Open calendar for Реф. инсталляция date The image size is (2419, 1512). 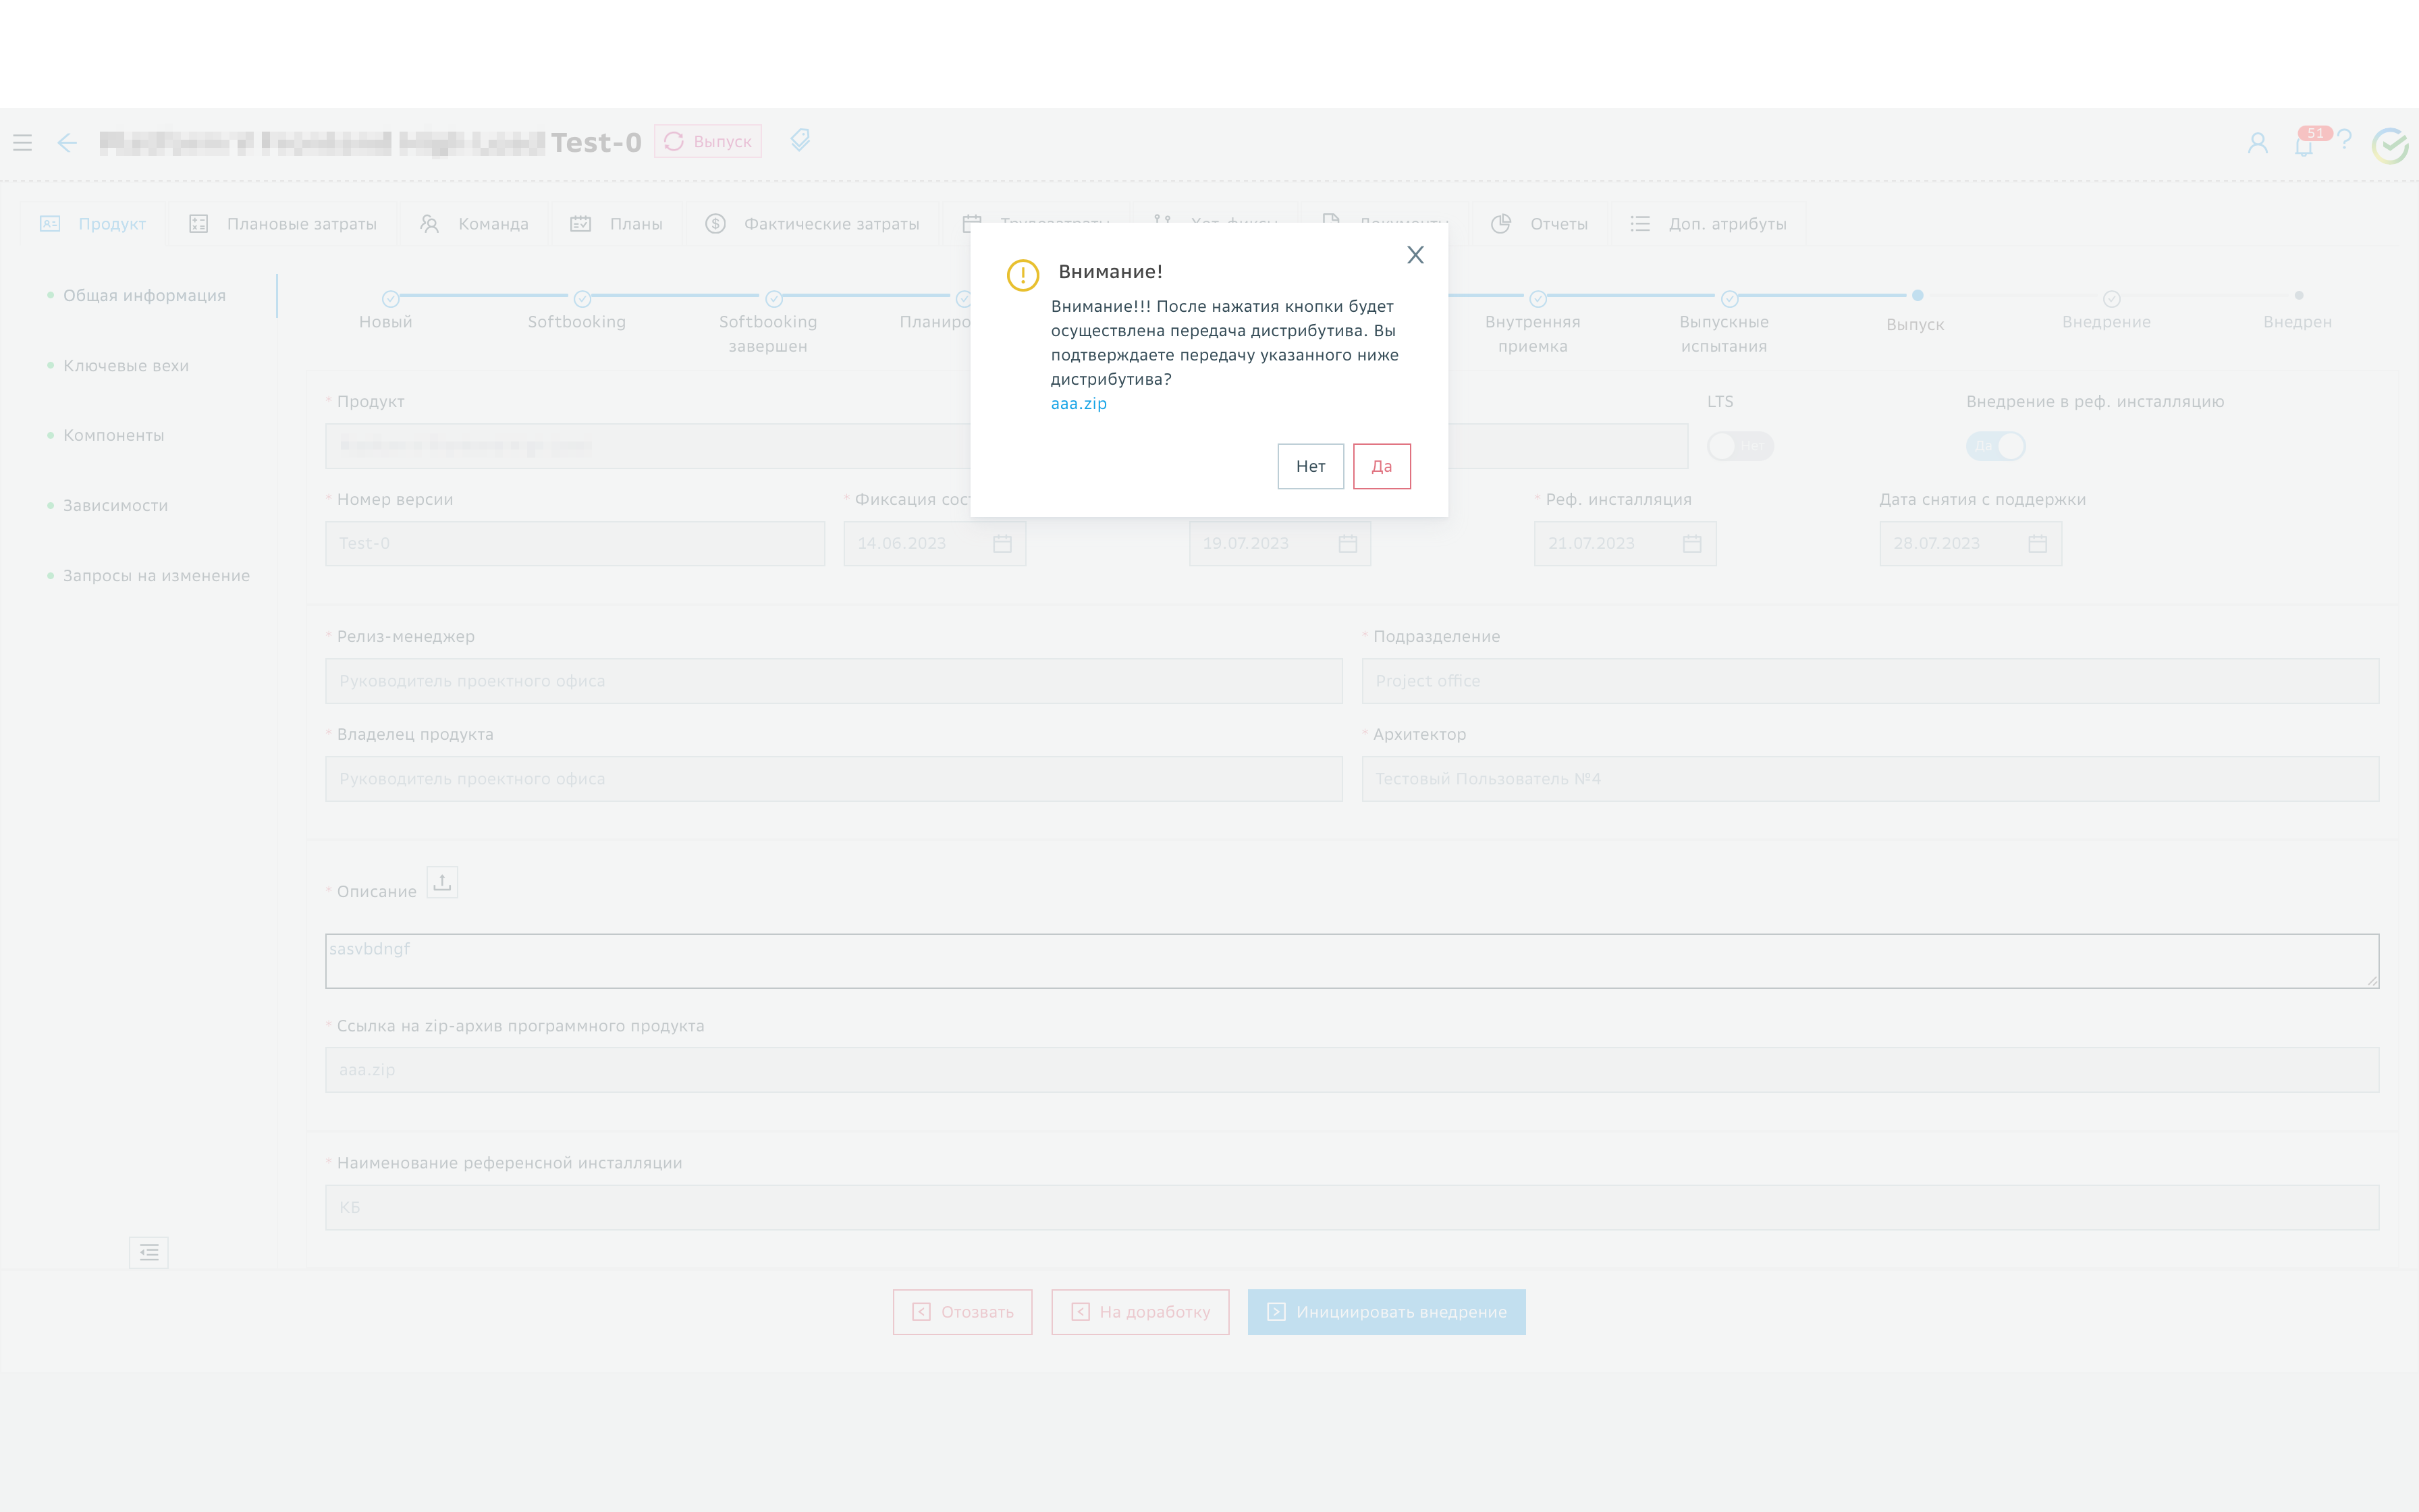tap(1691, 544)
